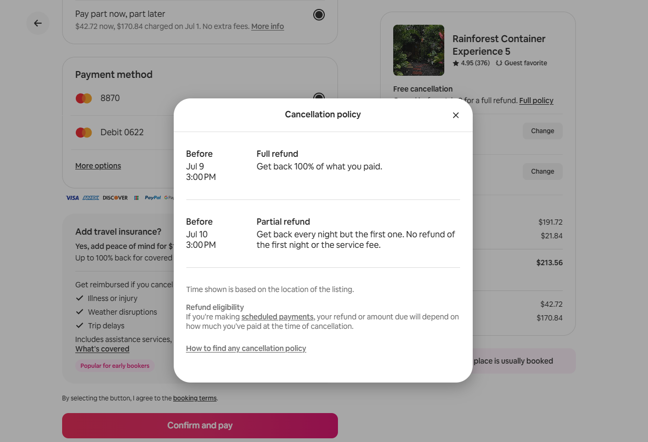Select the card ending 8870 radio button
Screen dimensions: 648x442
(x=319, y=96)
